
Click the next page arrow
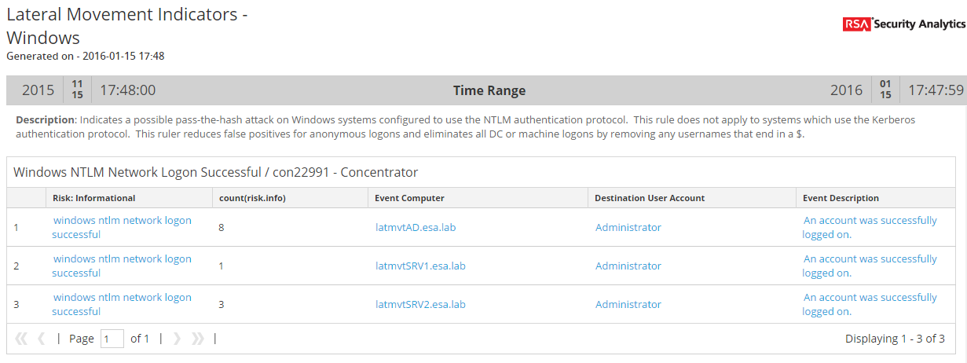[x=177, y=339]
